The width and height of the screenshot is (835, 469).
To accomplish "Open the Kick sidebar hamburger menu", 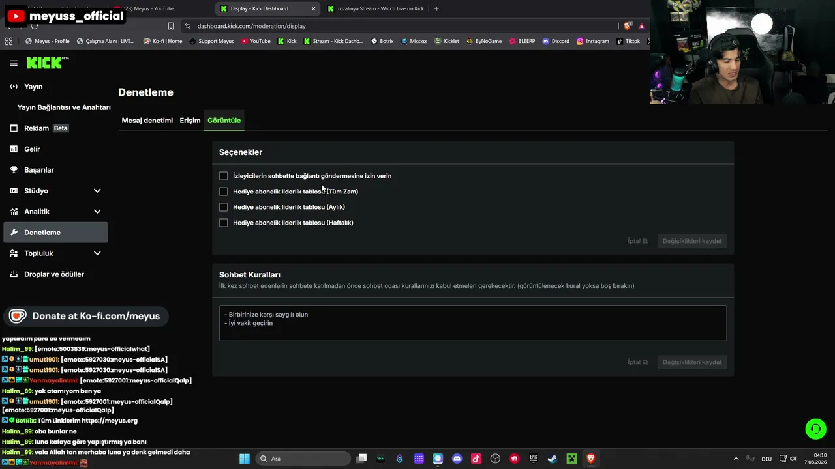I will [14, 63].
